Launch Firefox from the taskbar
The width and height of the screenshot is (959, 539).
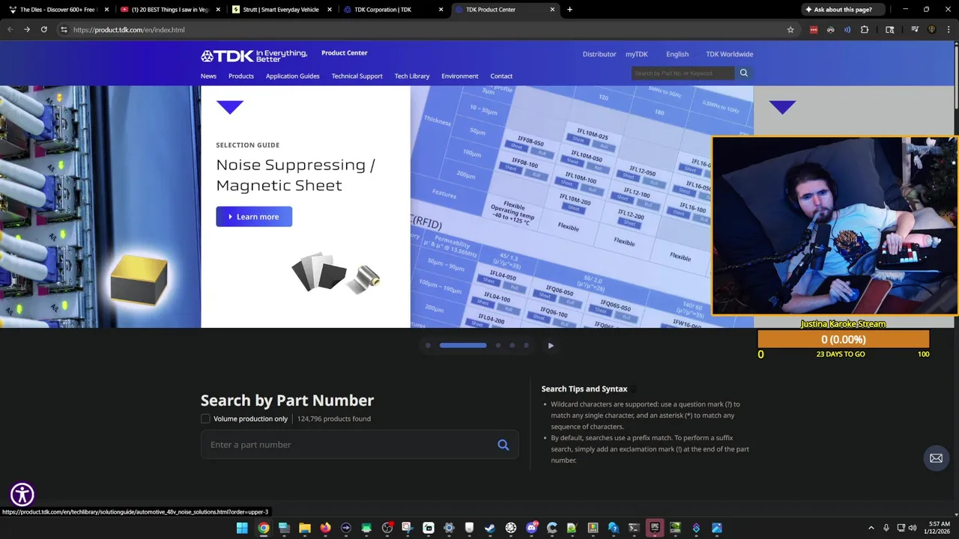pyautogui.click(x=325, y=528)
